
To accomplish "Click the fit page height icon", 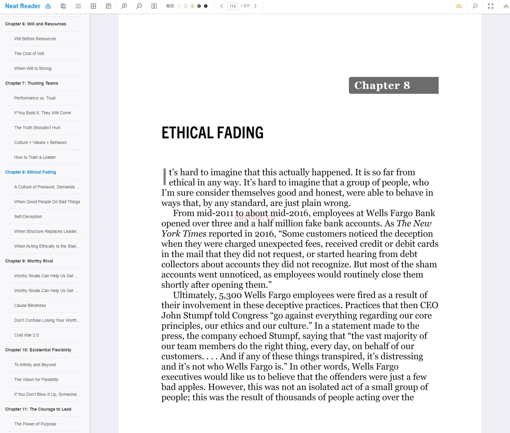I will [154, 6].
